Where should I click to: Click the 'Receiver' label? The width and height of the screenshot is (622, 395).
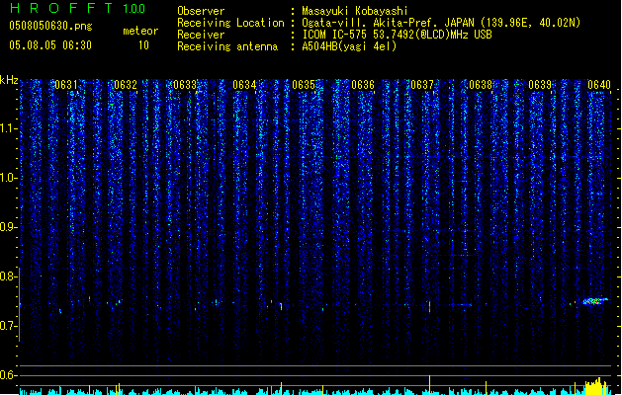pyautogui.click(x=201, y=35)
